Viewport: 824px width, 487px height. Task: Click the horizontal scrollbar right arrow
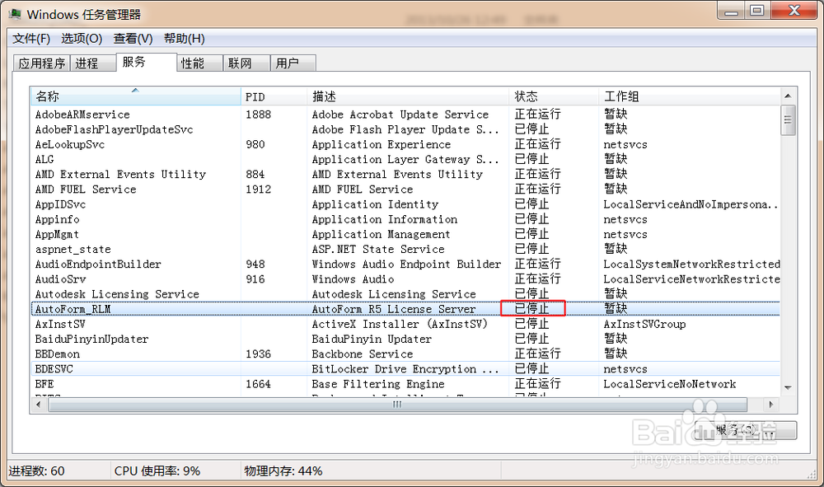[771, 405]
